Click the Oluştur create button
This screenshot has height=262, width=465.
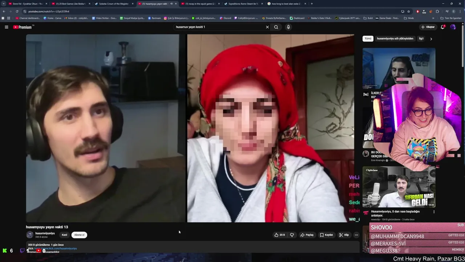(428, 27)
